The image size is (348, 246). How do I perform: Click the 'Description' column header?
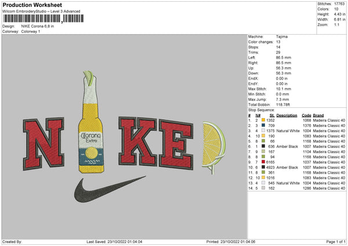(287, 115)
